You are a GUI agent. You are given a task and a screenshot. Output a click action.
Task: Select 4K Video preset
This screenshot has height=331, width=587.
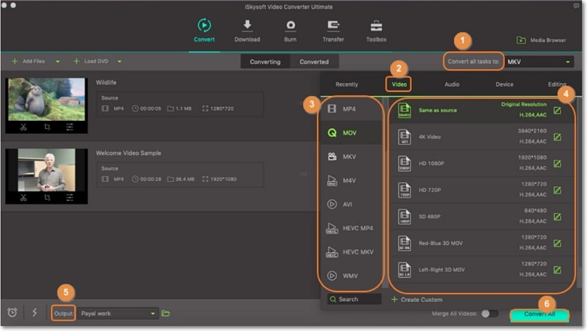point(481,137)
